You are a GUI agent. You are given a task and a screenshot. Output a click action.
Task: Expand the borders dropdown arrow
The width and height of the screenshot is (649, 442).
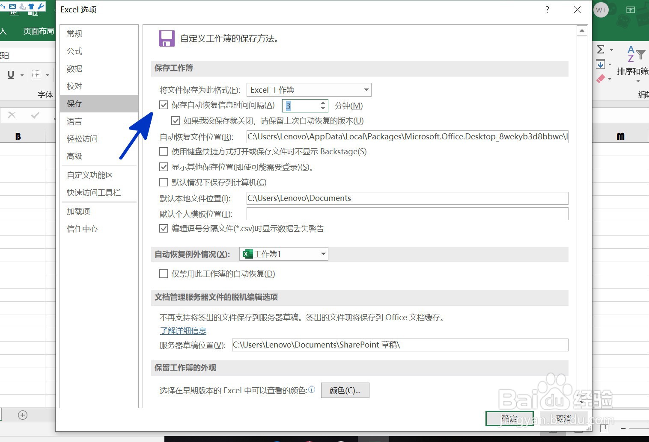(x=48, y=75)
